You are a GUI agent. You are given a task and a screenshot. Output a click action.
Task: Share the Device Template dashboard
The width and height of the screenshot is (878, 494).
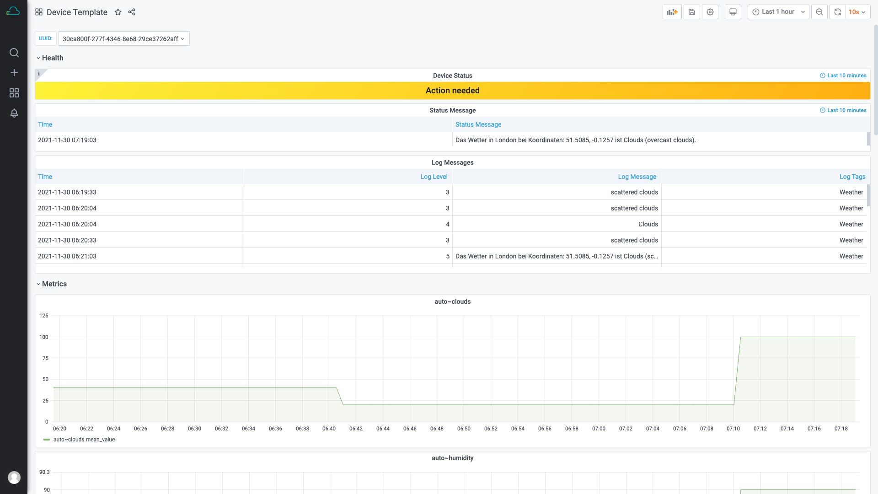[132, 12]
